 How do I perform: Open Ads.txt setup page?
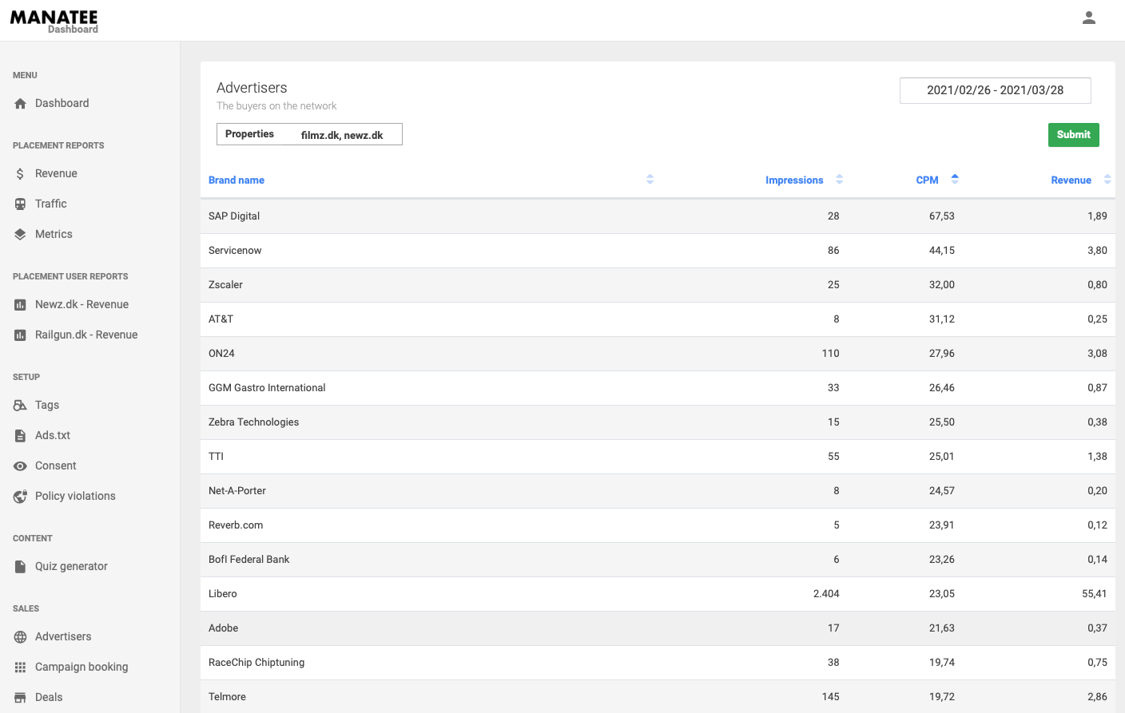coord(53,436)
